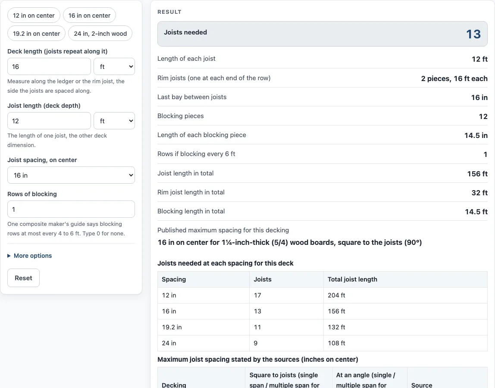Select the Blocking length in total 14.5 ft
This screenshot has height=388, width=495.
476,212
